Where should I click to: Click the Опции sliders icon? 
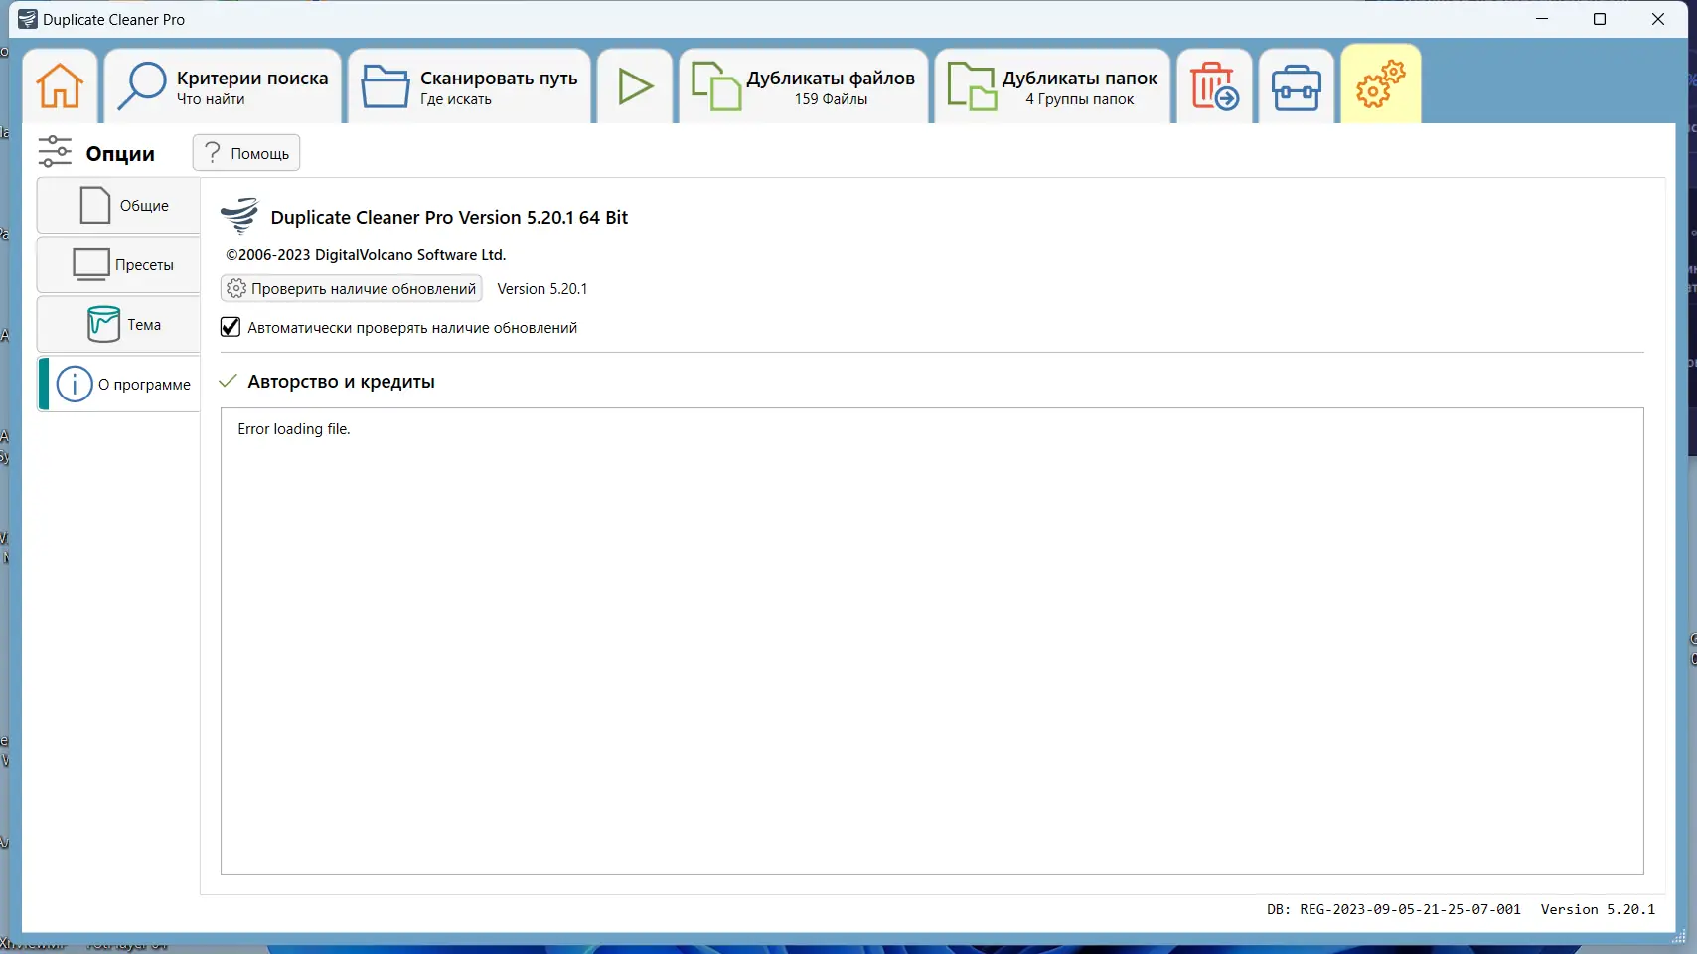point(55,152)
